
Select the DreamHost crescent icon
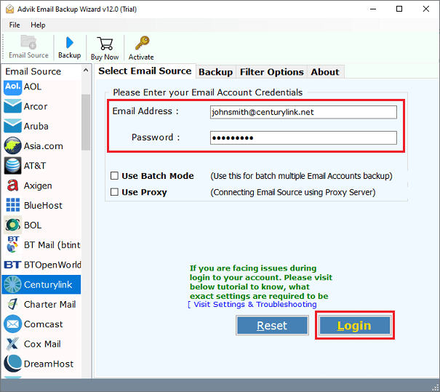click(12, 364)
